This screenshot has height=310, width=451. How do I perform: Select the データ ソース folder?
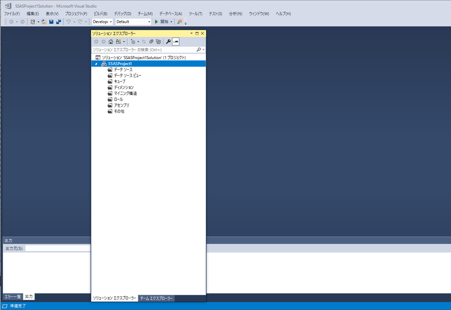[120, 69]
